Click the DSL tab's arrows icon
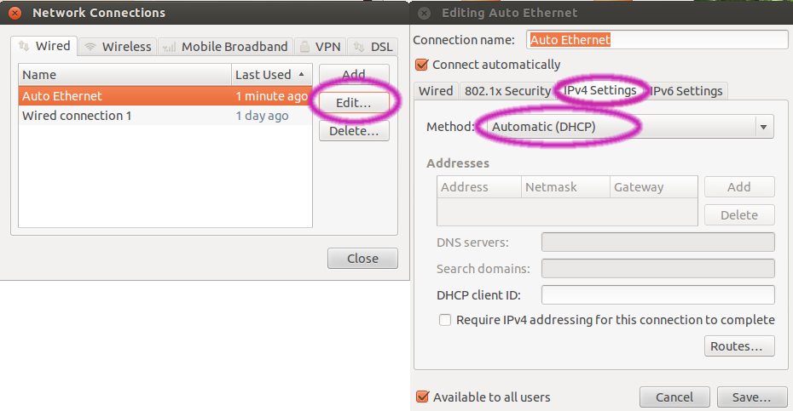The image size is (793, 411). coord(359,47)
